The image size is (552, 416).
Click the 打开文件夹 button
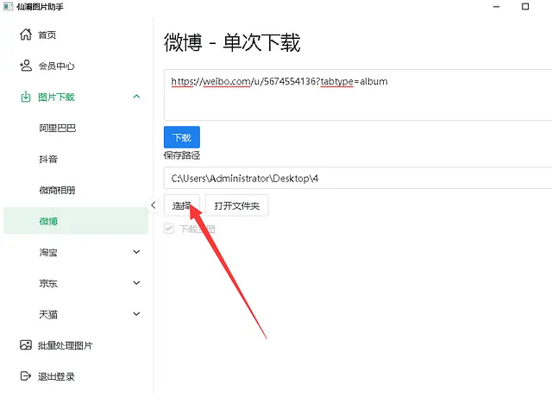pos(237,205)
